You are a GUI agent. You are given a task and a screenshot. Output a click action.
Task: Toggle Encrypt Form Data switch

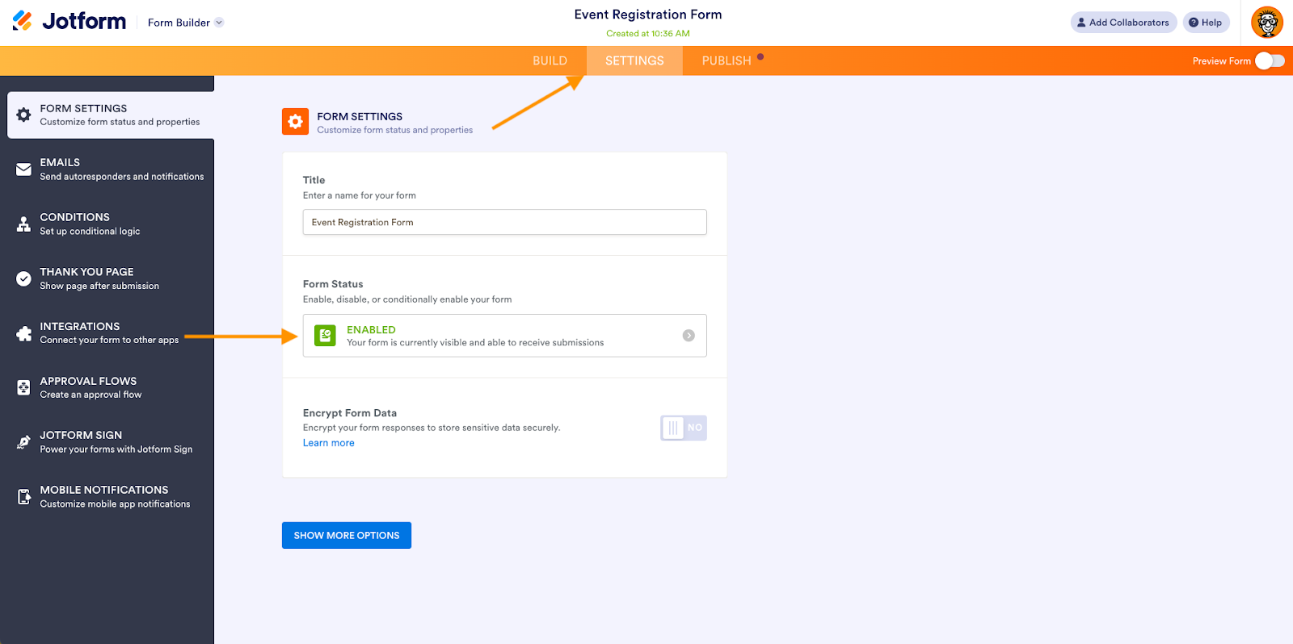pyautogui.click(x=683, y=428)
